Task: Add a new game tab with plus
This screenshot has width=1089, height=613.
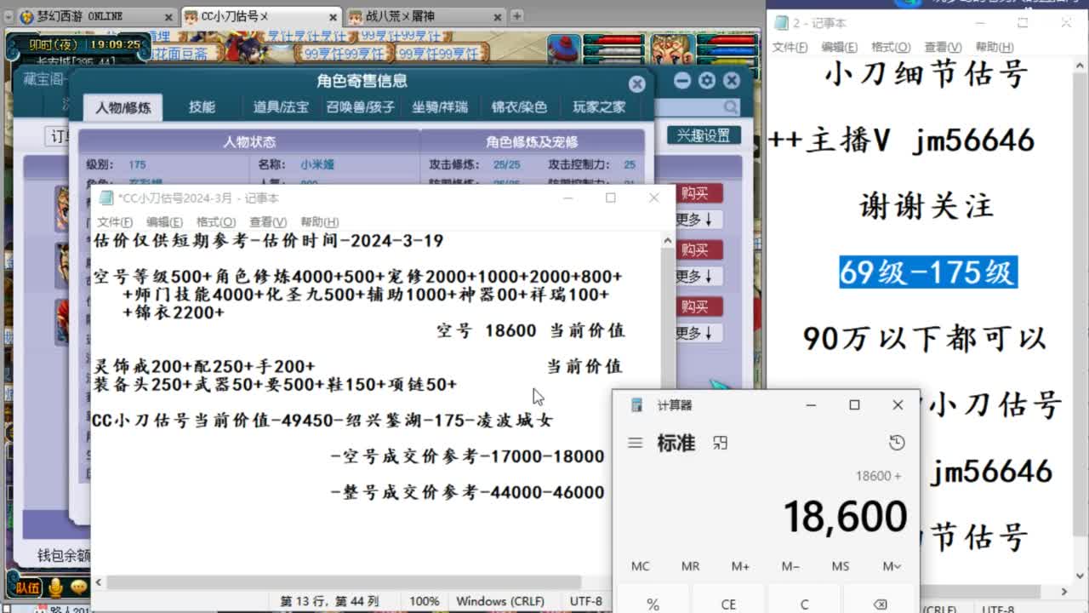Action: click(x=516, y=16)
